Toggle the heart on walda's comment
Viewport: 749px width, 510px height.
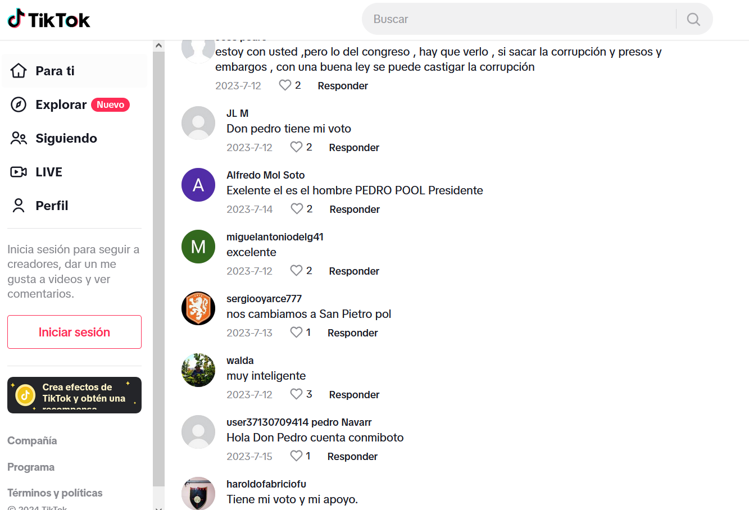click(x=296, y=394)
